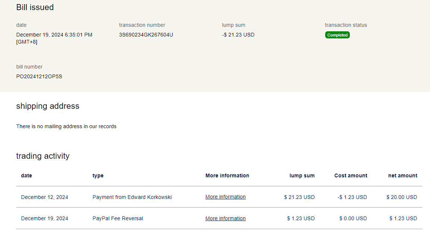Image resolution: width=430 pixels, height=231 pixels.
Task: Click the December 12, 2024 date cell
Action: 45,197
